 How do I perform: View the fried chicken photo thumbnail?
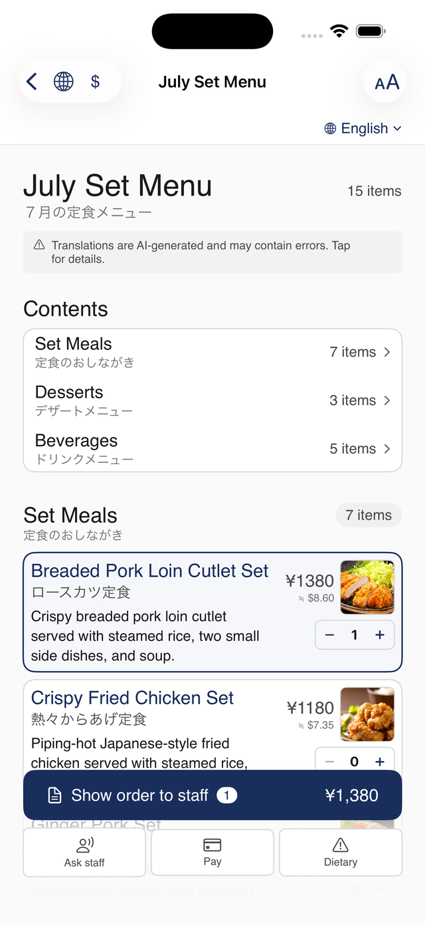click(367, 714)
